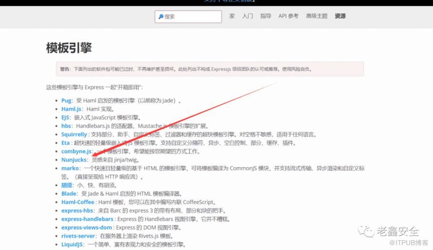Click the Nunjucks link
The height and width of the screenshot is (250, 433).
[74, 160]
